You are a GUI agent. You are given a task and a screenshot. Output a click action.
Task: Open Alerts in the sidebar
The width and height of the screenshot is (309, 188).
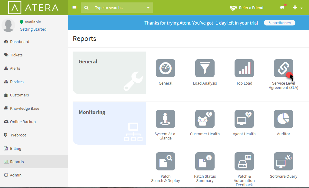[x=34, y=68]
